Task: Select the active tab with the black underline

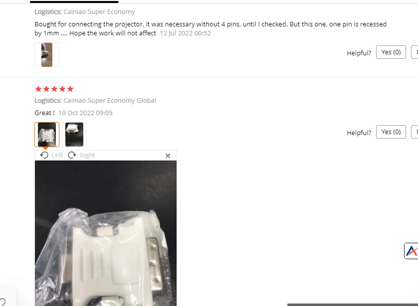Action: pyautogui.click(x=74, y=1)
